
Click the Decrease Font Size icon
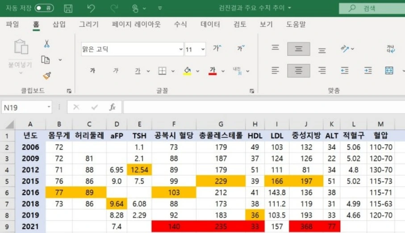[x=241, y=48]
